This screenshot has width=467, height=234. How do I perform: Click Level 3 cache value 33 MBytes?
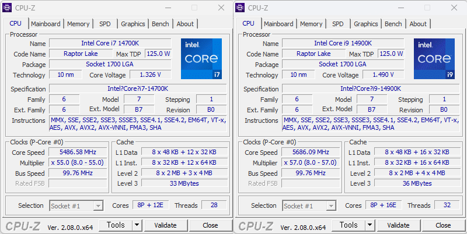click(184, 183)
